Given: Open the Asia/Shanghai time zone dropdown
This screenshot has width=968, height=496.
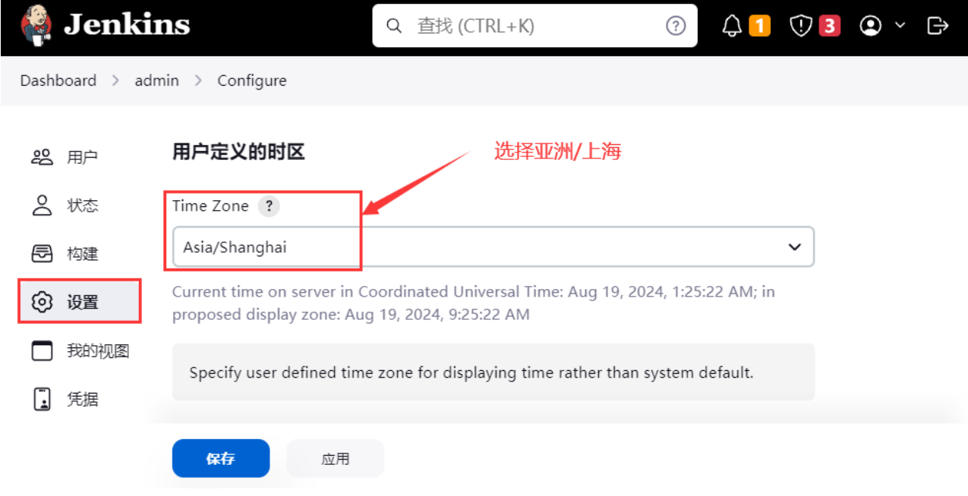Looking at the screenshot, I should pyautogui.click(x=493, y=247).
